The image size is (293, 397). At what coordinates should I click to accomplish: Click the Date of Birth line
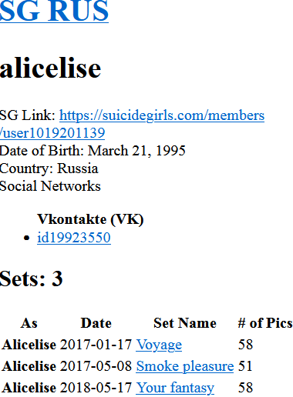(93, 151)
